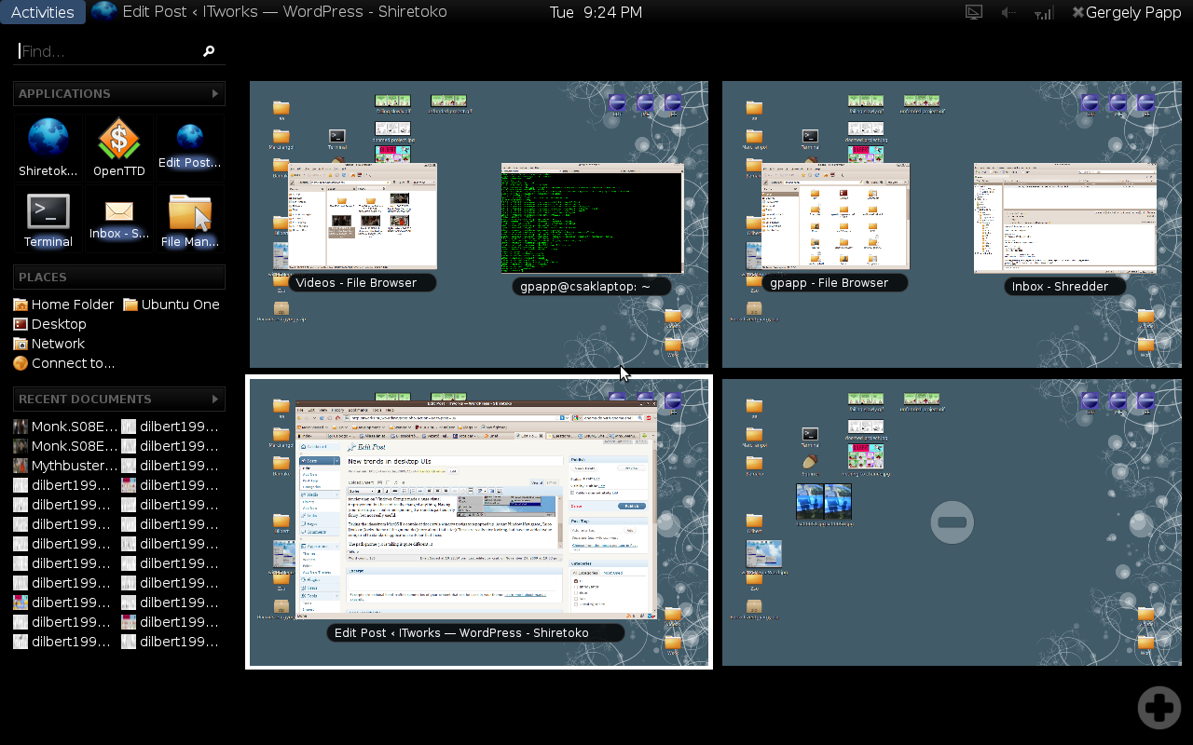Image resolution: width=1193 pixels, height=745 pixels.
Task: Open the Monk.S08E recent document
Action: (x=60, y=426)
